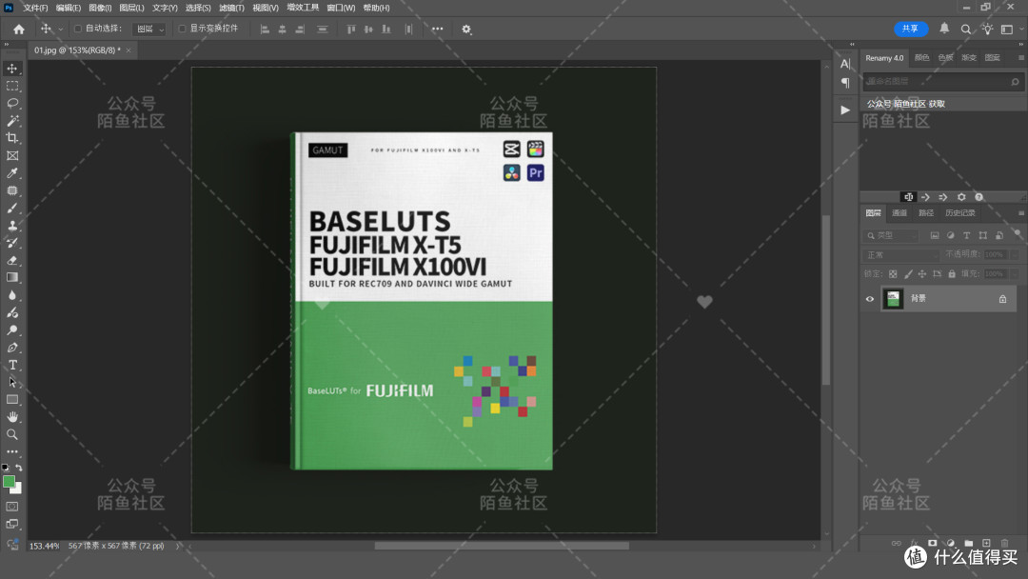The image size is (1028, 579).
Task: Enable the 显示变换控件 checkbox
Action: coord(182,29)
